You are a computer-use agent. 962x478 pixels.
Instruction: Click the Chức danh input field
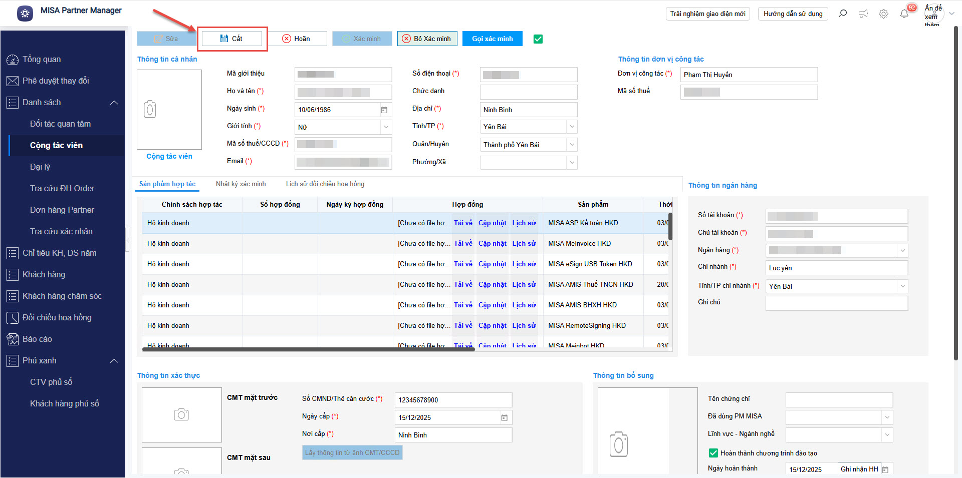(528, 92)
